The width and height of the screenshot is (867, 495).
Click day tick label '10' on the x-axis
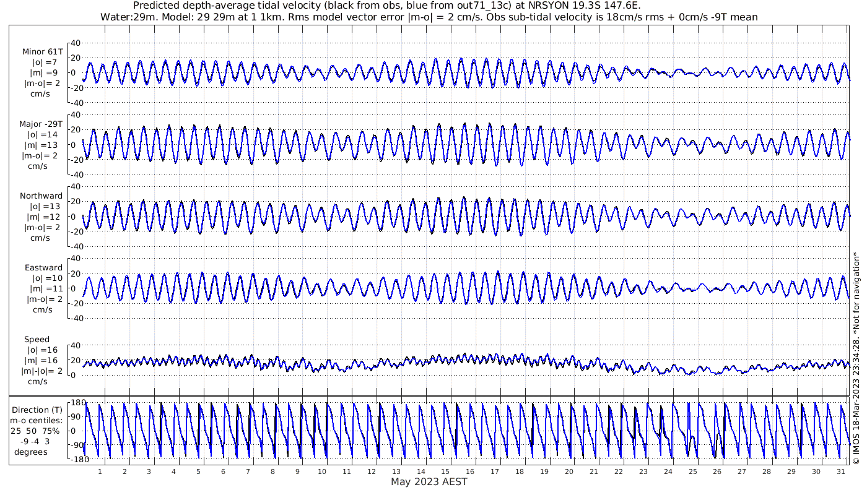pyautogui.click(x=322, y=471)
